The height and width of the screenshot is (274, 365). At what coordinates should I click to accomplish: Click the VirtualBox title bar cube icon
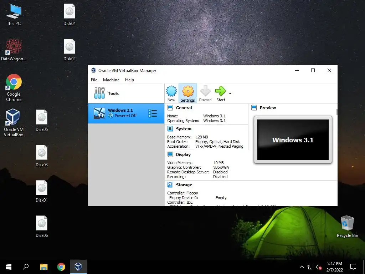point(94,70)
